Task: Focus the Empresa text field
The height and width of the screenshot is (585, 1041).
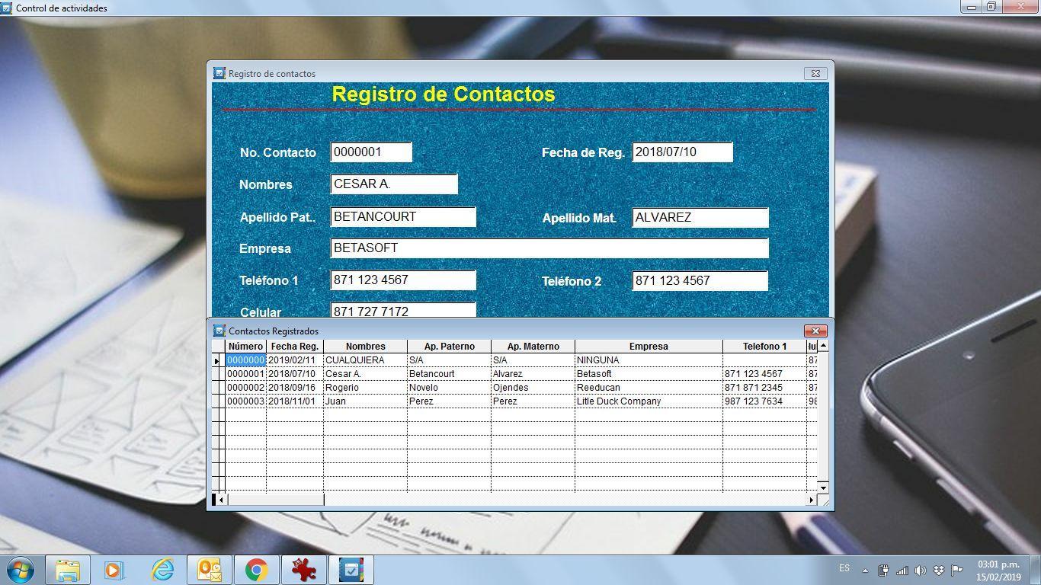Action: click(x=549, y=248)
